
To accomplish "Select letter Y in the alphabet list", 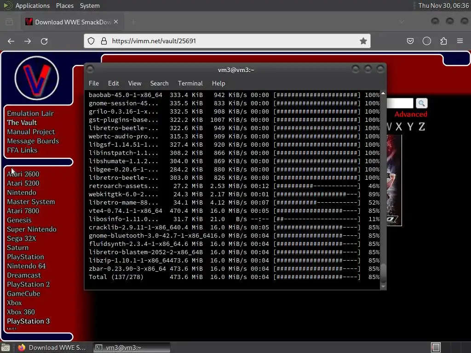I will 410,127.
